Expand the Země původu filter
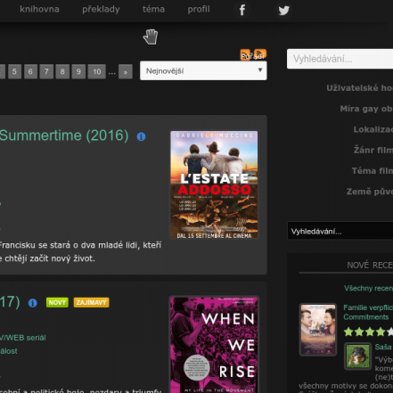 (370, 192)
